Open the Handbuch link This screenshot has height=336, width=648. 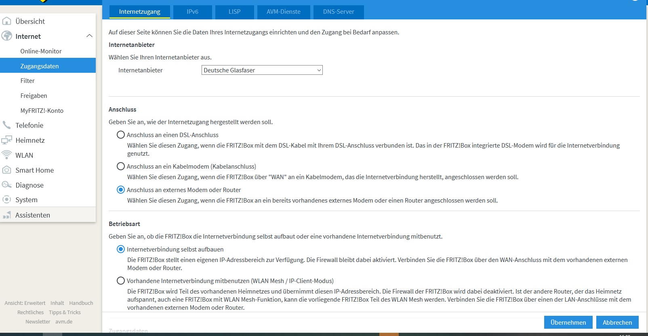click(81, 303)
